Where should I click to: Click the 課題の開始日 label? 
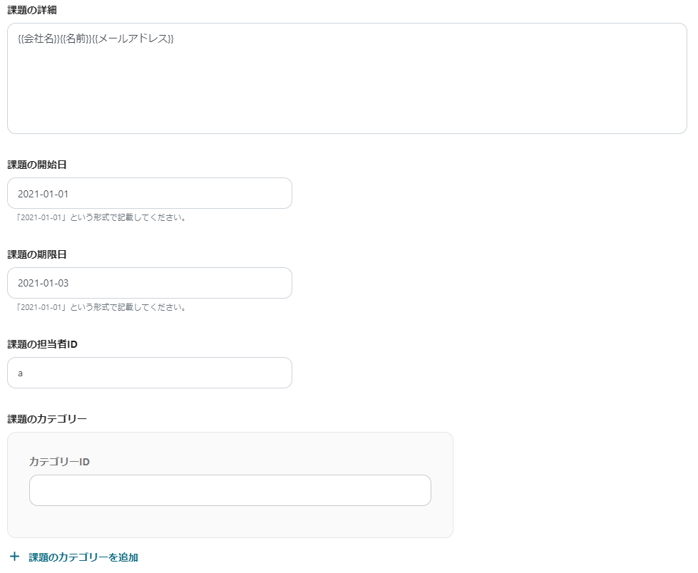tap(37, 165)
